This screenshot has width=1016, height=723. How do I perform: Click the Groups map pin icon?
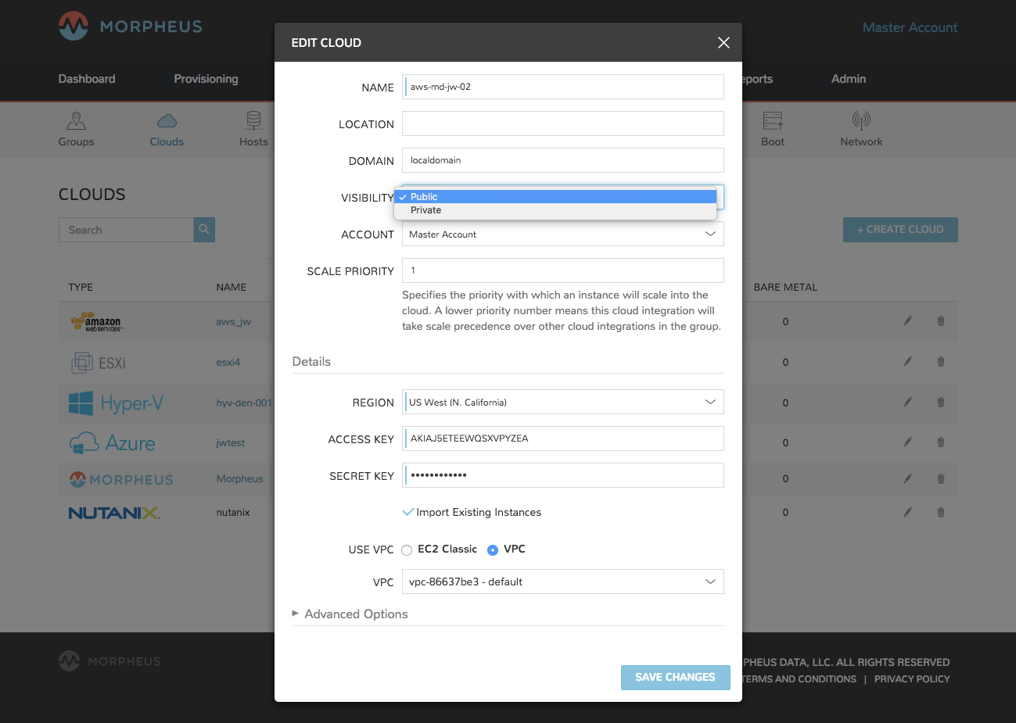pos(76,121)
